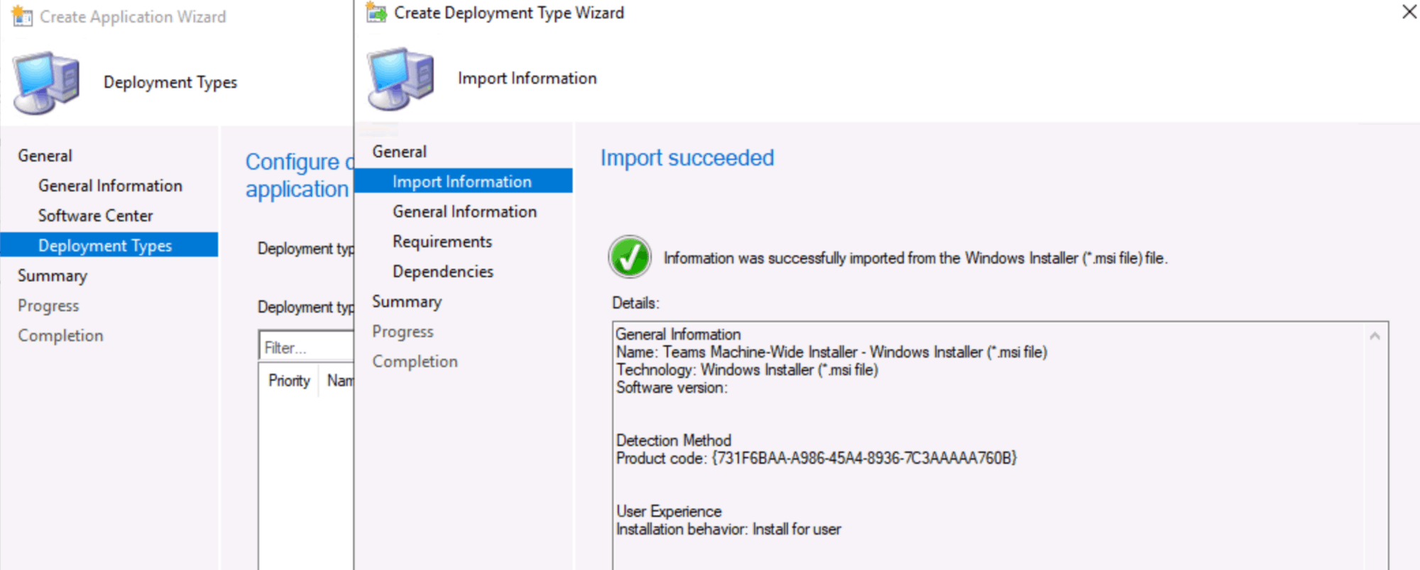This screenshot has width=1420, height=570.
Task: Click the successfully imported information message
Action: click(x=916, y=258)
